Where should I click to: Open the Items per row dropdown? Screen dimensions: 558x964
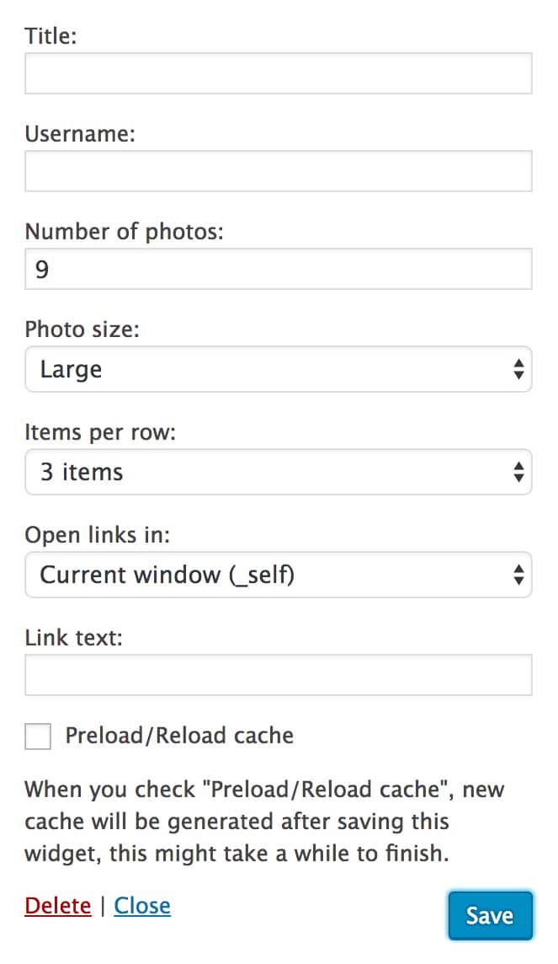click(278, 472)
